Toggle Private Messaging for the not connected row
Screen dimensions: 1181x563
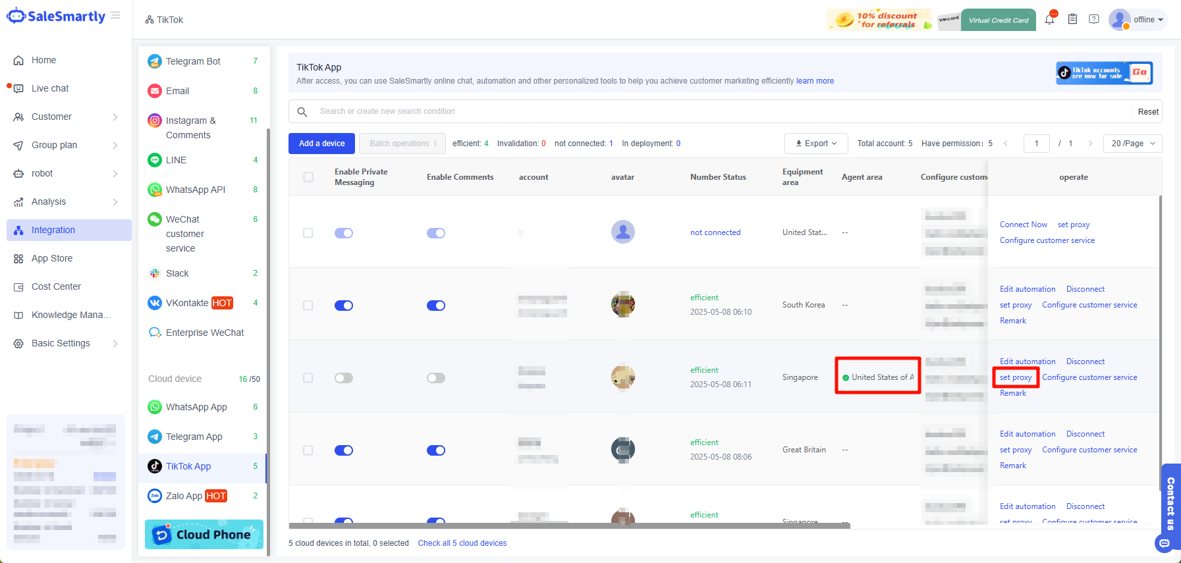point(344,233)
